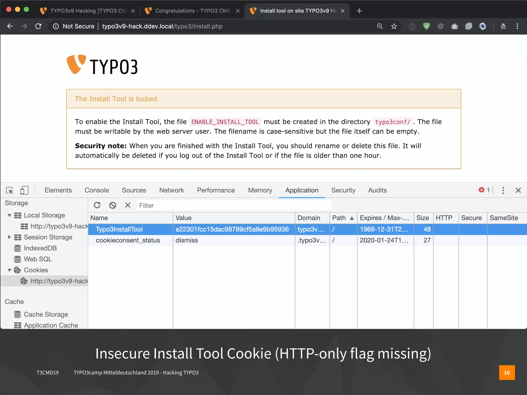This screenshot has width=527, height=395.
Task: Click the zoom magnifier in address bar
Action: pyautogui.click(x=380, y=26)
